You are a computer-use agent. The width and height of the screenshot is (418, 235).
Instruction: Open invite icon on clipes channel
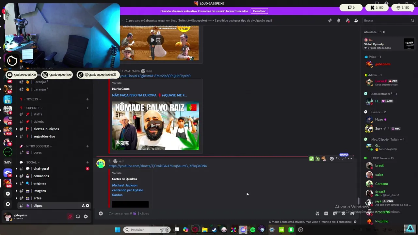tap(83, 206)
